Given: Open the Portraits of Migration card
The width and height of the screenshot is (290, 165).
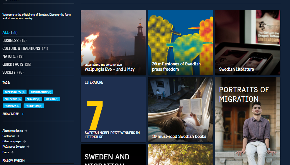Looking at the screenshot, I should pos(248,121).
